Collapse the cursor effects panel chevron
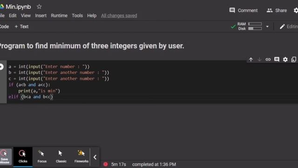The height and width of the screenshot is (168, 298). pos(95,157)
